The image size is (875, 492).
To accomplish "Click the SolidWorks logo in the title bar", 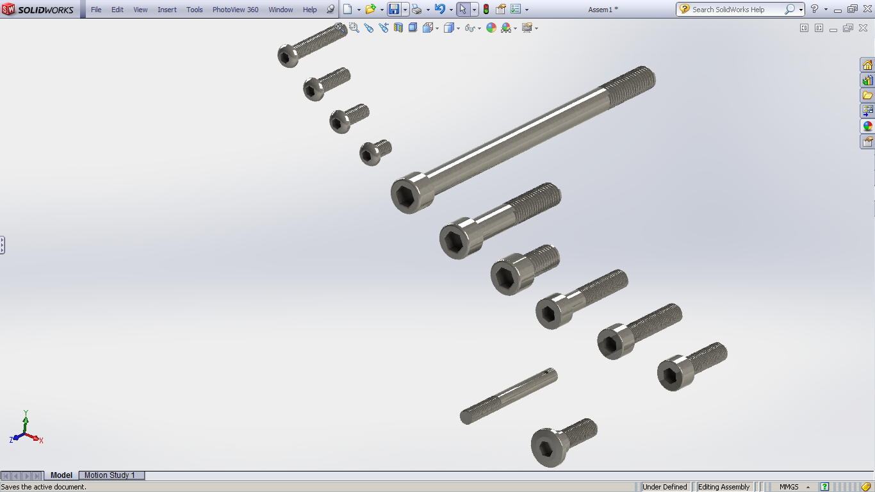I will [38, 10].
